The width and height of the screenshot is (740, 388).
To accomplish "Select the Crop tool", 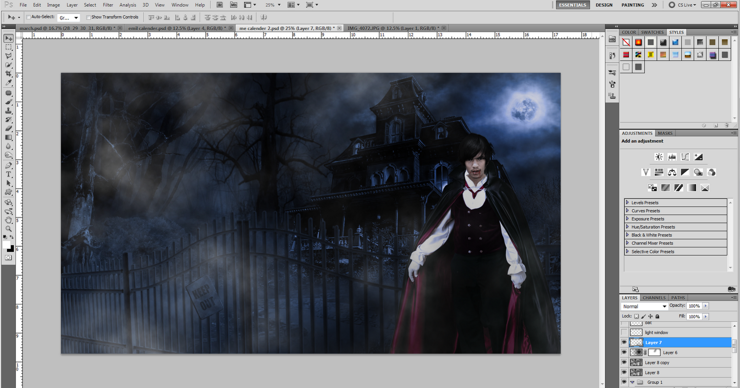I will [8, 73].
